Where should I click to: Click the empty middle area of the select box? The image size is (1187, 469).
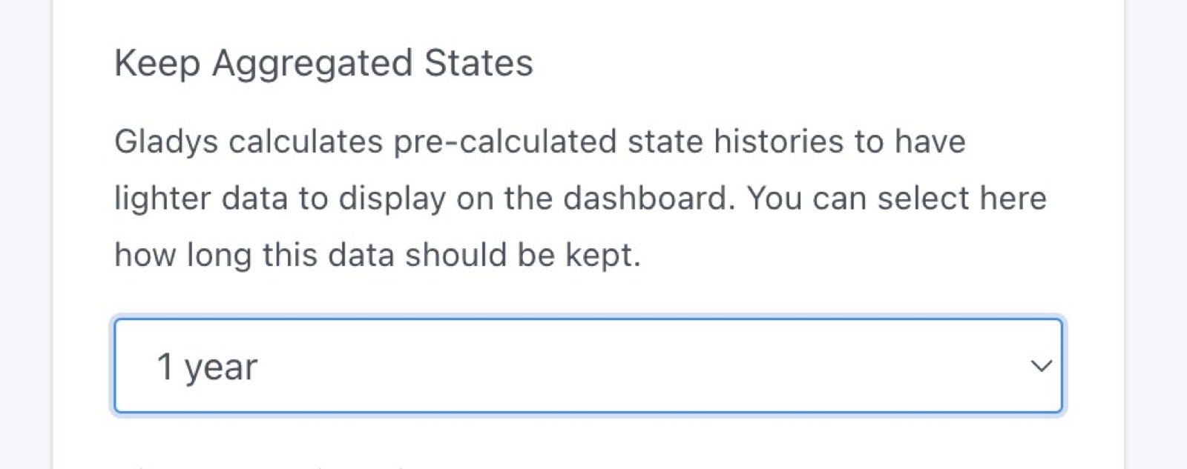coord(593,366)
